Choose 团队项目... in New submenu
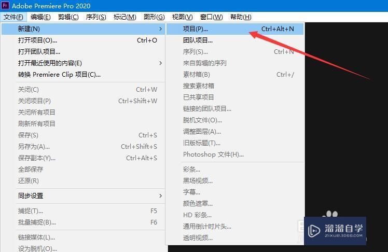 (x=235, y=40)
